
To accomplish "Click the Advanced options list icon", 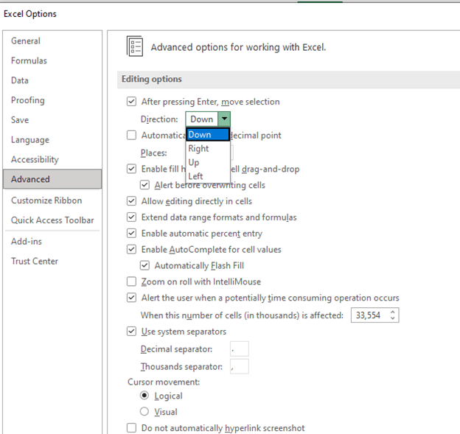I will coord(135,46).
